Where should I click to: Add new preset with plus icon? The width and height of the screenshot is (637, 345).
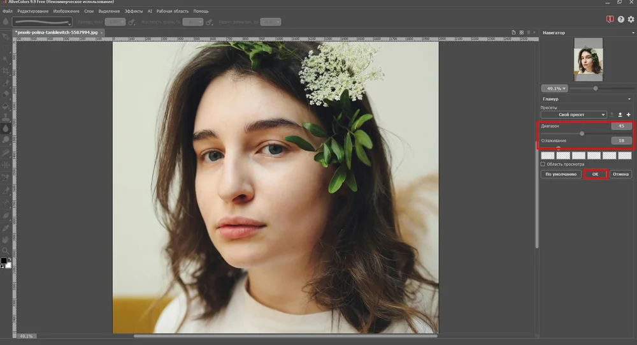pyautogui.click(x=629, y=115)
